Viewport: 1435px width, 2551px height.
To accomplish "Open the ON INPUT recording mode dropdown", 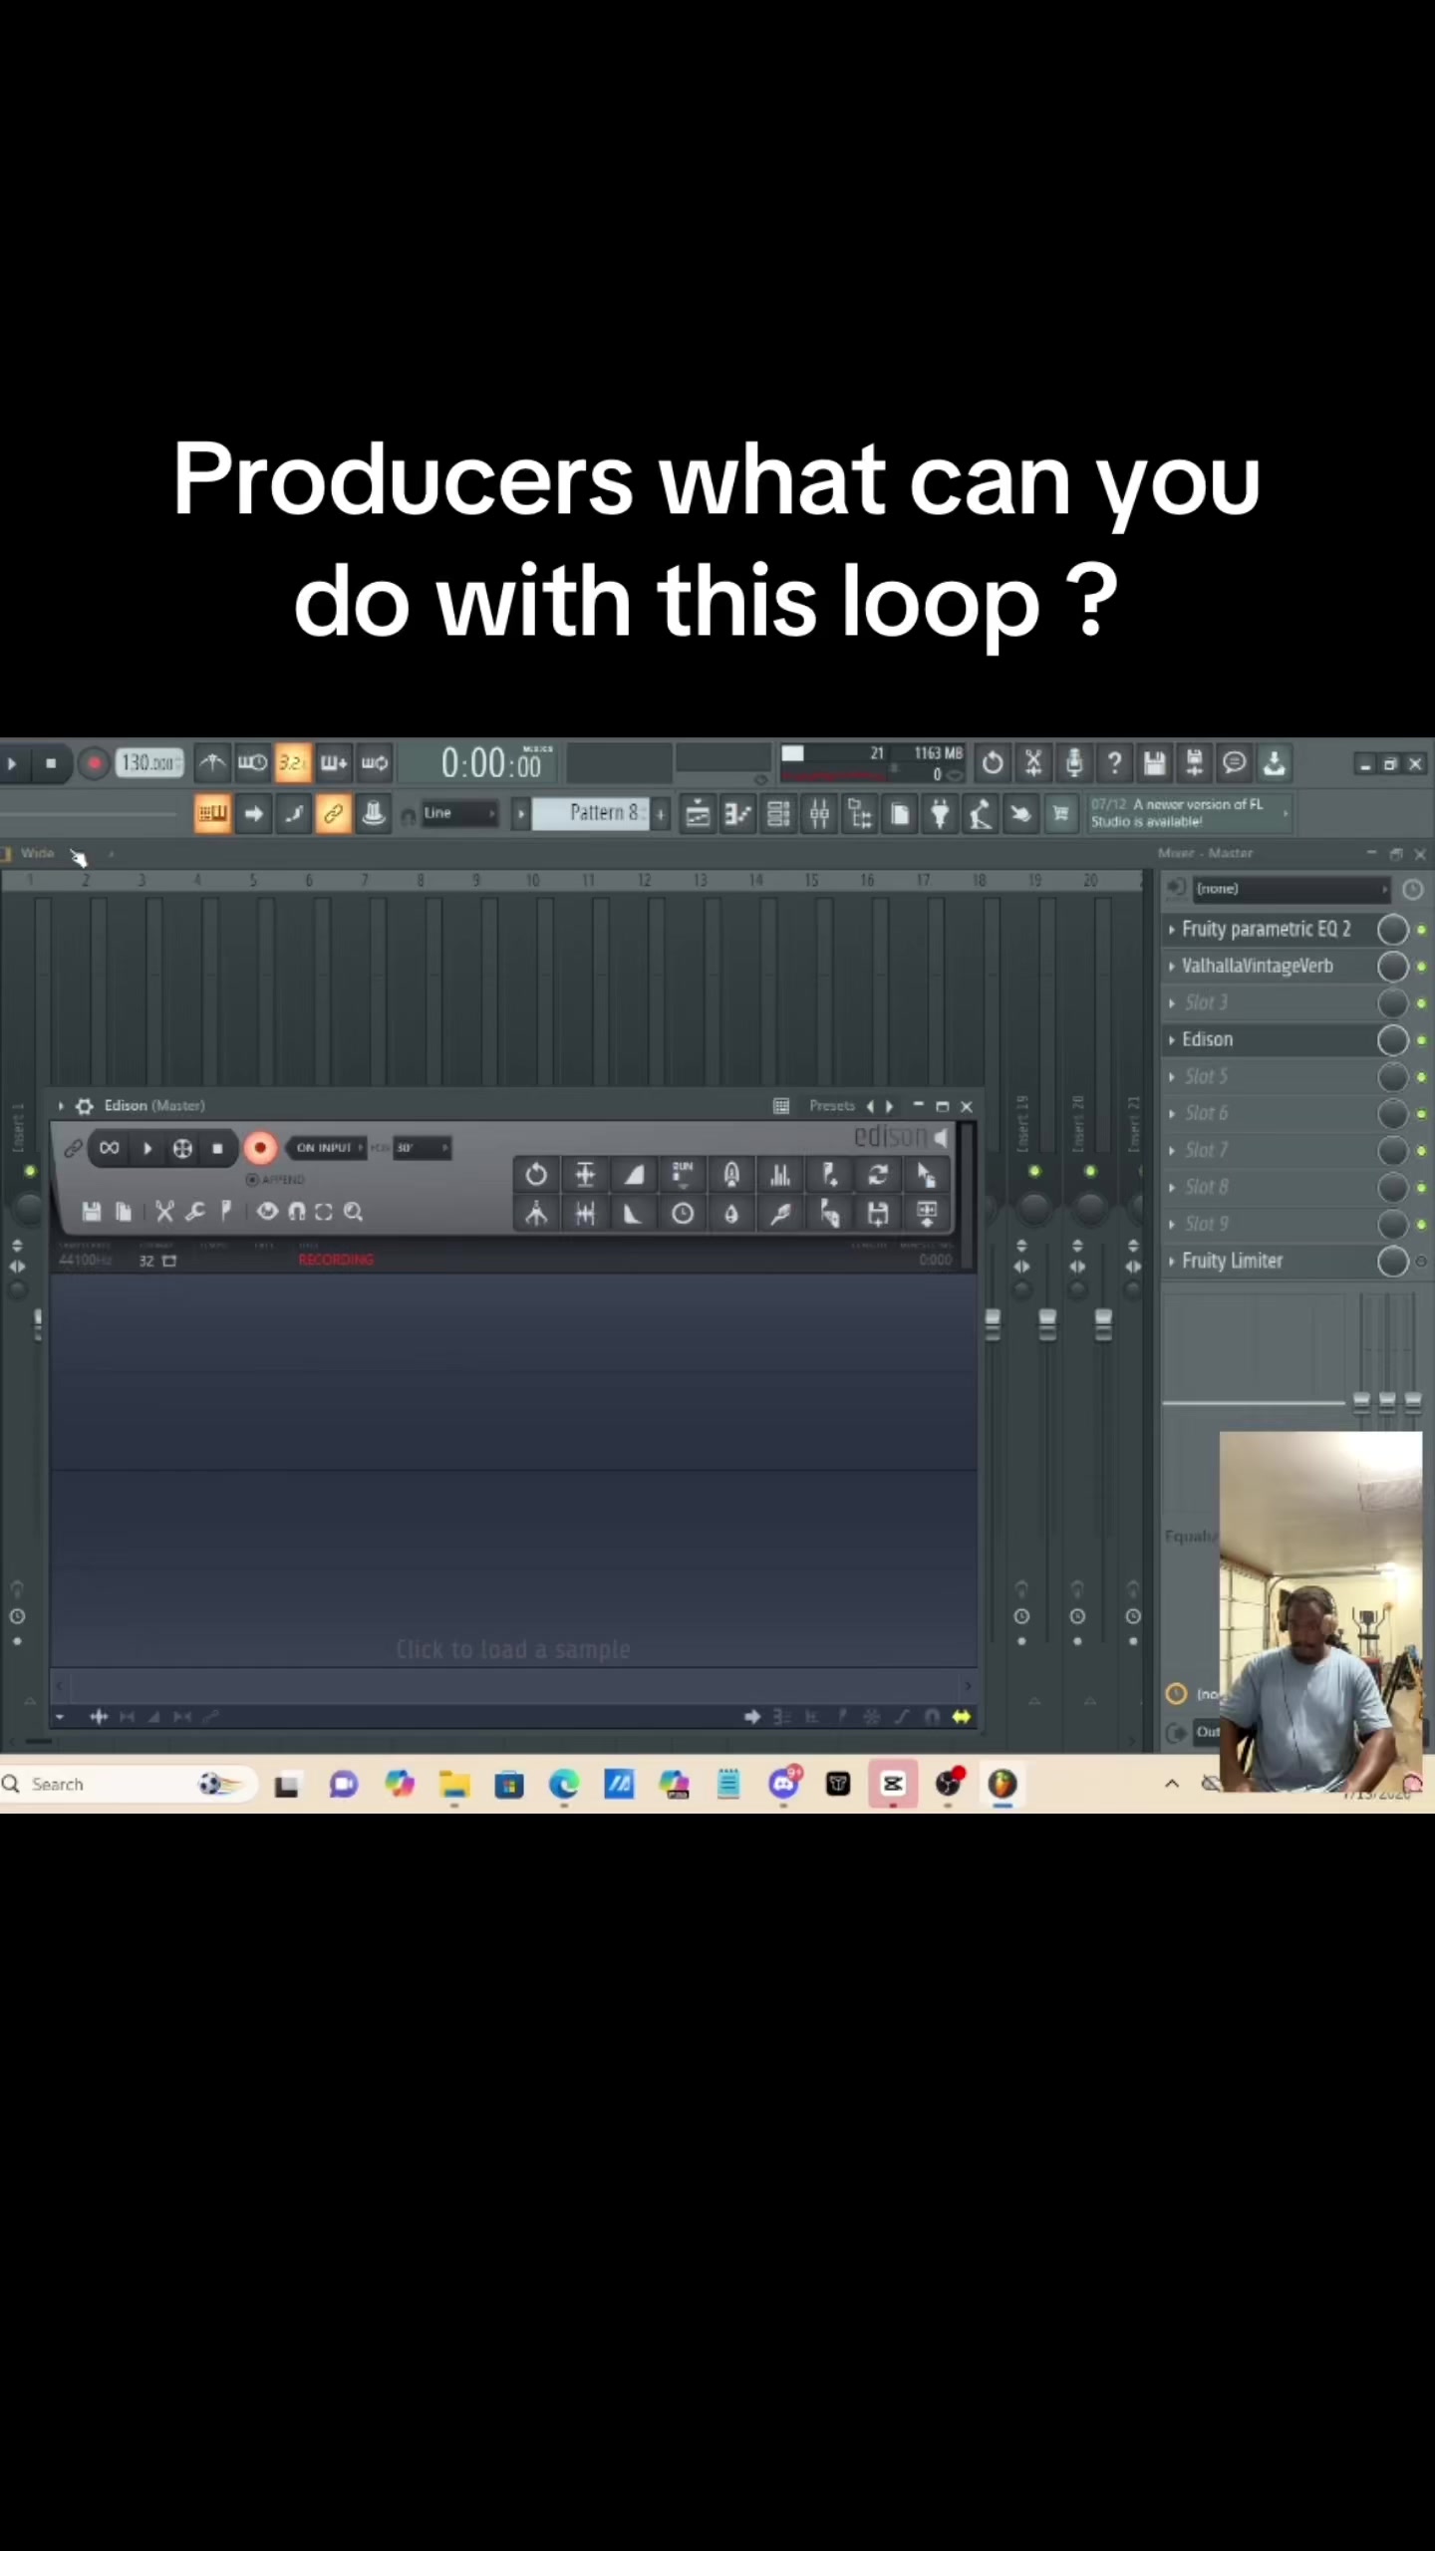I will [328, 1148].
